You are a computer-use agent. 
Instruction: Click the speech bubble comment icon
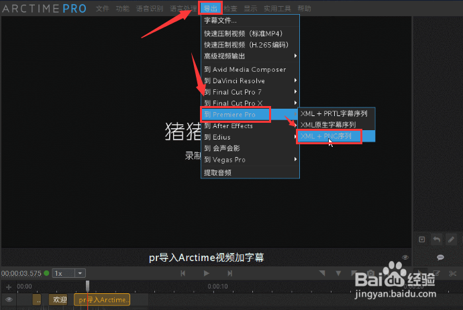tap(440, 258)
